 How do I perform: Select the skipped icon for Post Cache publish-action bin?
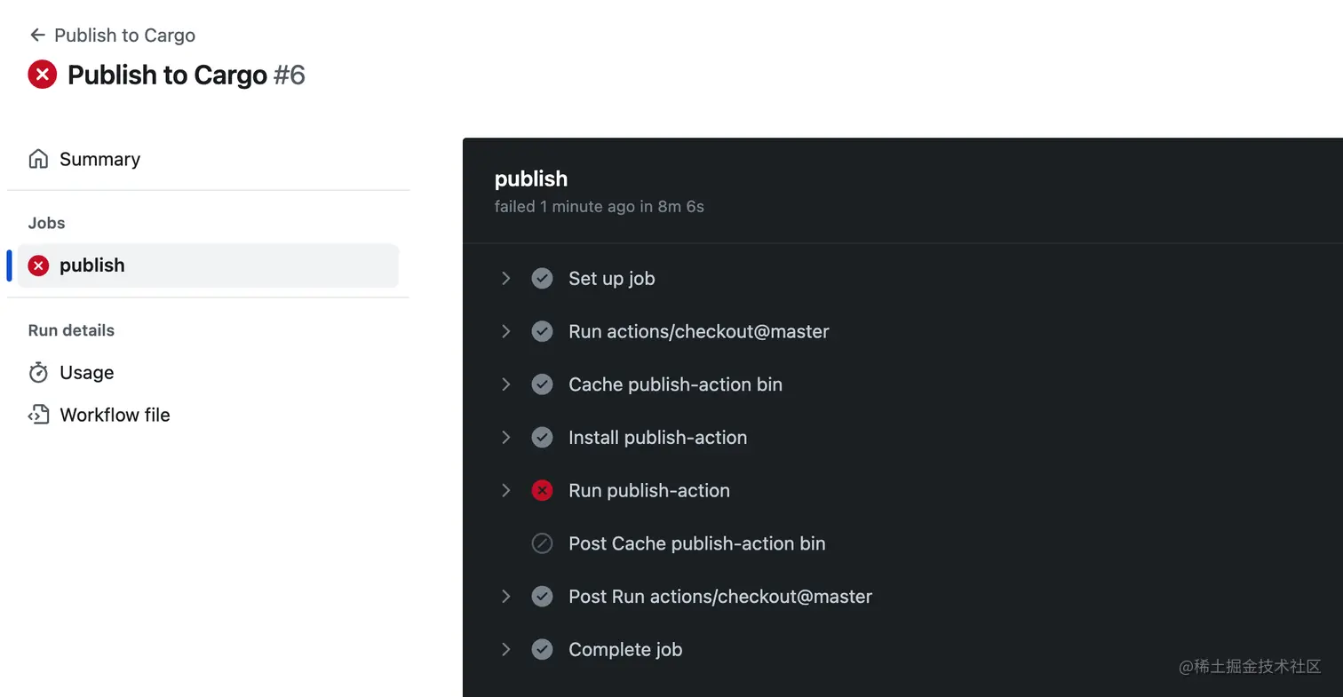[x=542, y=543]
